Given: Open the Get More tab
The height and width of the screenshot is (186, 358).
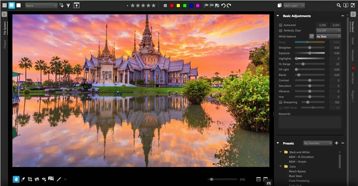Looking at the screenshot, I should coord(352,78).
